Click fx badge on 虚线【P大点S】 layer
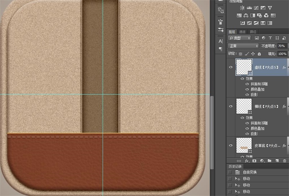289x196 pixels. point(284,67)
